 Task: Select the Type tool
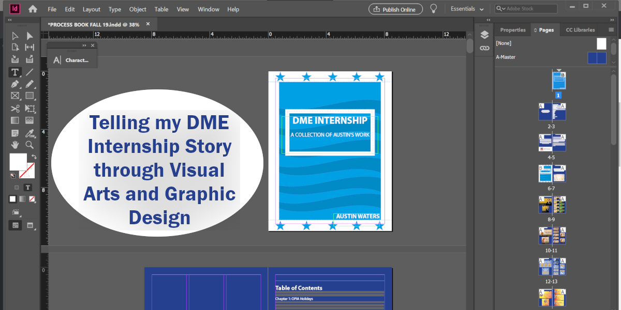[15, 72]
